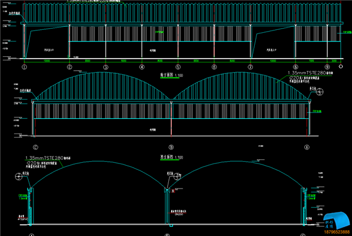Click the 西立面图 1:100 drawing title
The width and height of the screenshot is (352, 236).
[171, 158]
